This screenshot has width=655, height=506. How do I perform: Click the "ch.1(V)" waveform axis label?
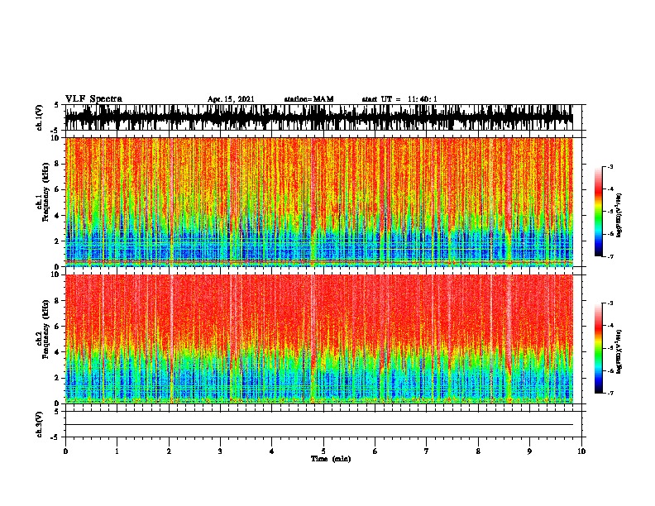point(39,117)
